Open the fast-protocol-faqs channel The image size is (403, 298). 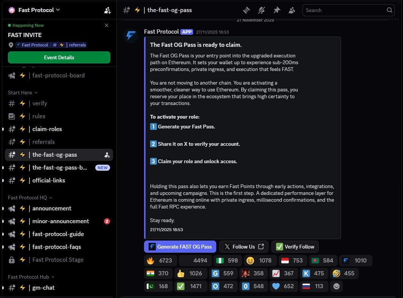[x=59, y=247]
